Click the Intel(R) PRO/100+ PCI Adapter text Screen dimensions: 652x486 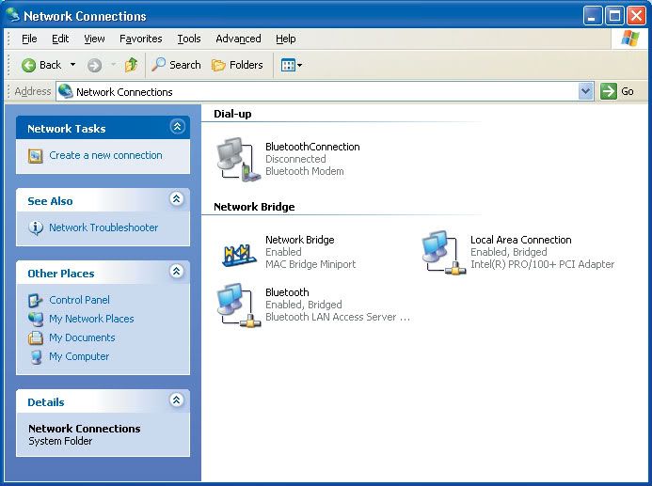(542, 264)
